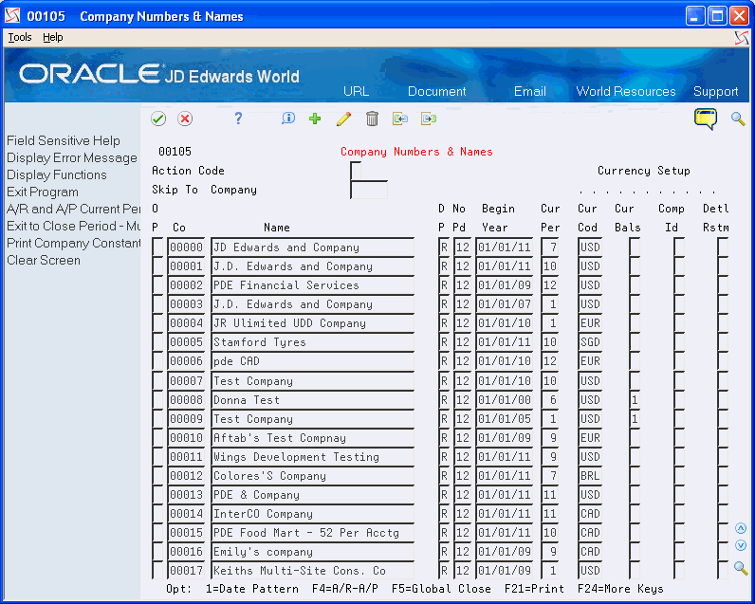Viewport: 755px width, 604px height.
Task: Click the Skip To Company input field
Action: [369, 190]
